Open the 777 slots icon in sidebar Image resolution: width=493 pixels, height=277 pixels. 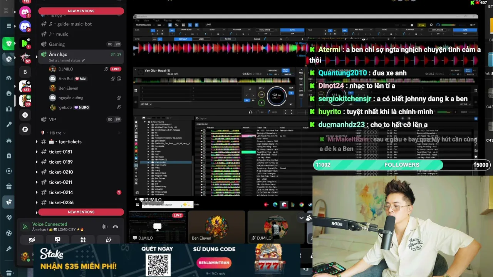9,78
